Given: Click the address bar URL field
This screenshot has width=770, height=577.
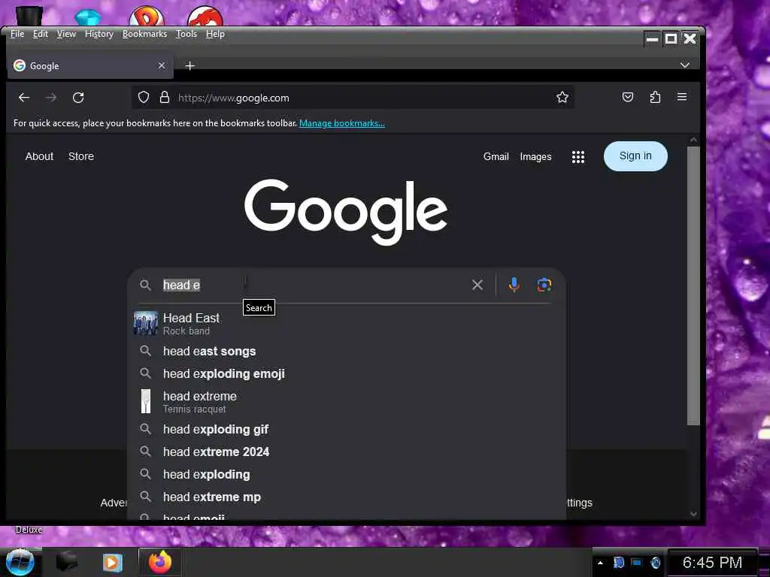Looking at the screenshot, I should [353, 98].
